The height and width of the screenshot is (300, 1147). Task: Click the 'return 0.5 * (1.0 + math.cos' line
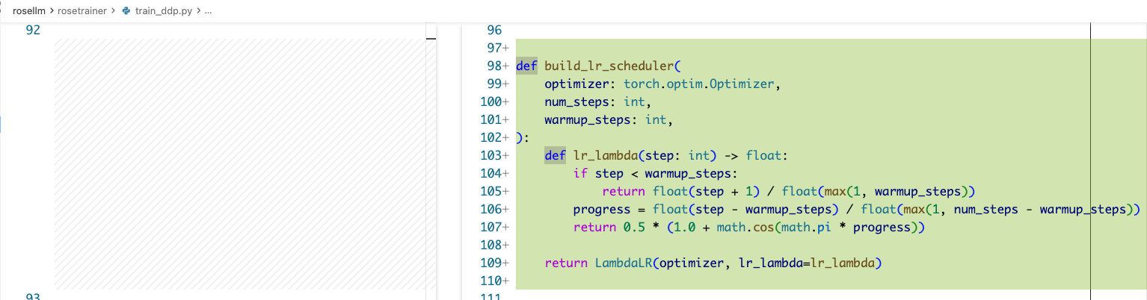749,227
